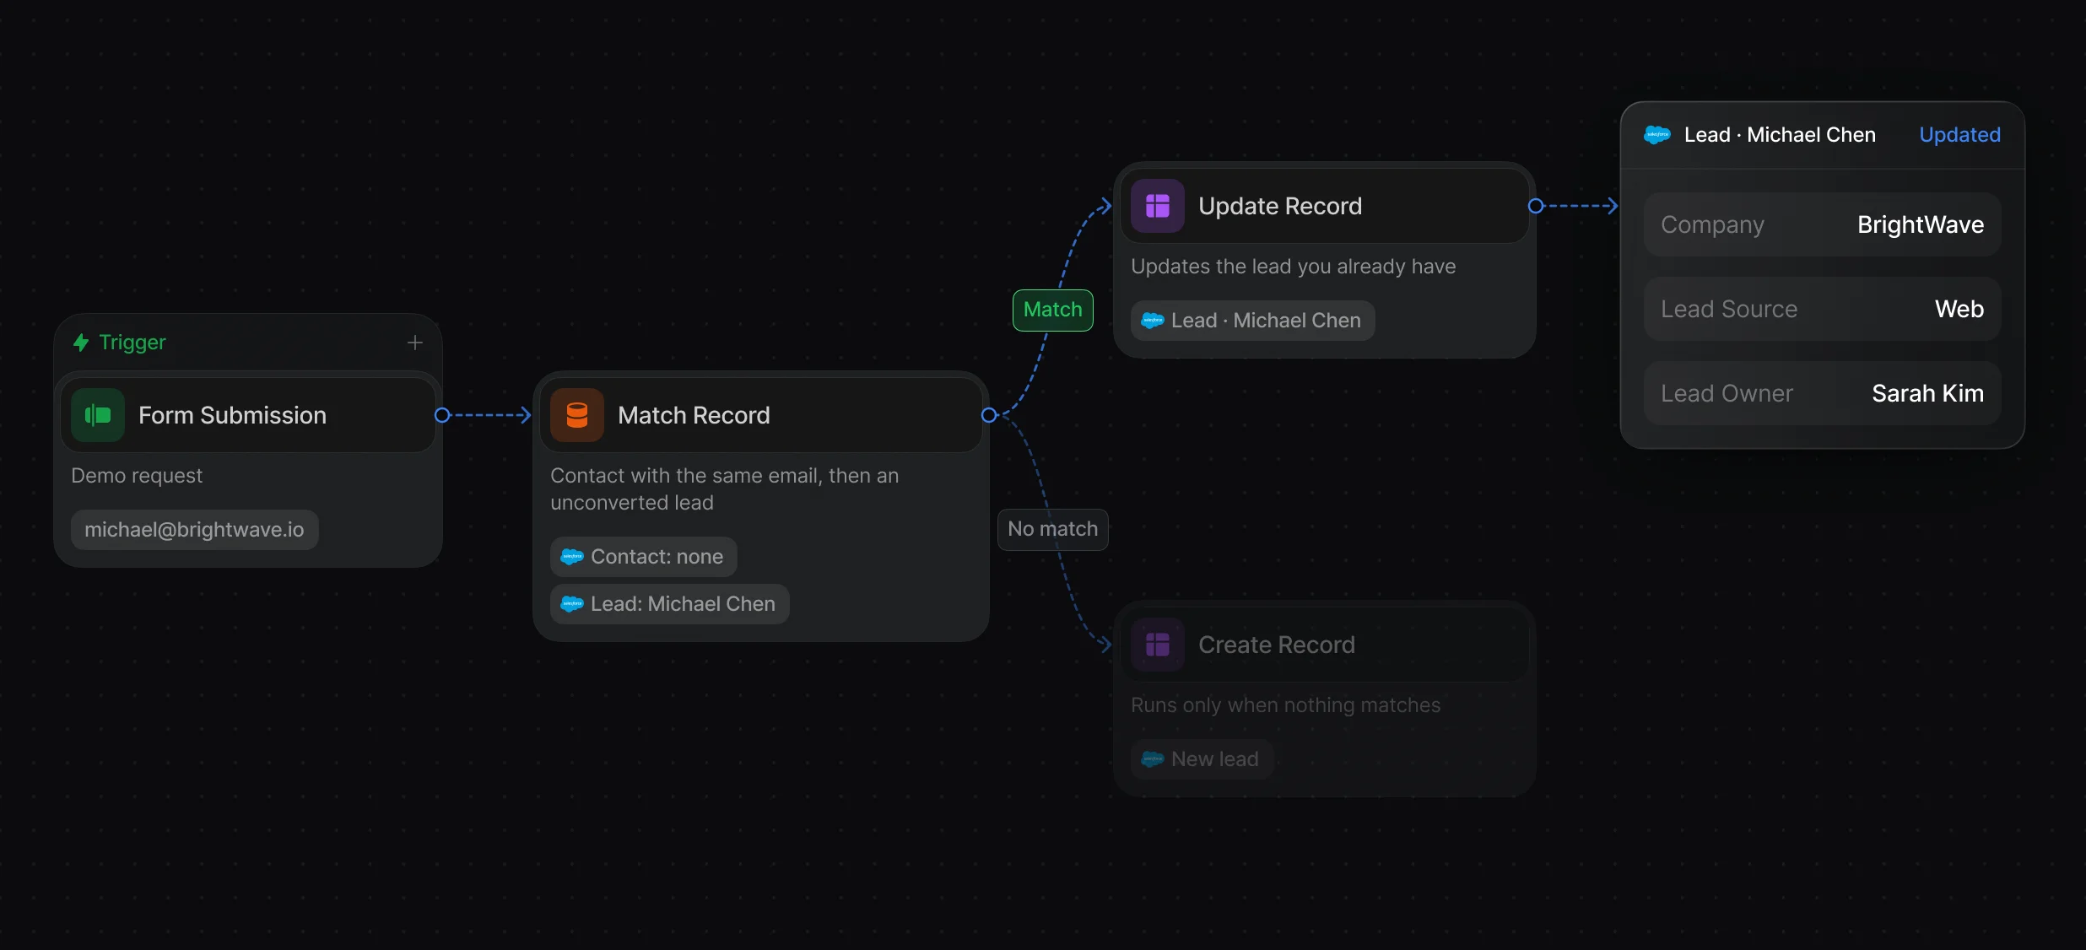Image resolution: width=2086 pixels, height=950 pixels.
Task: Select the Match Record node title
Action: coord(694,415)
